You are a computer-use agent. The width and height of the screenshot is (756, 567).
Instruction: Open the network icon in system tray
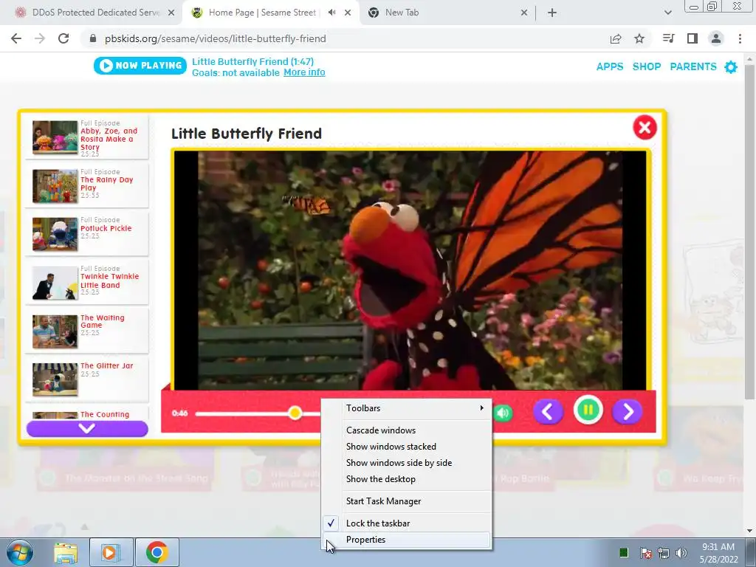coord(664,552)
